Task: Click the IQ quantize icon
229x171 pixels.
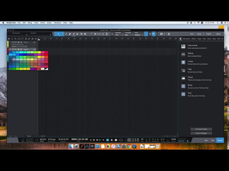Action: [x=112, y=34]
